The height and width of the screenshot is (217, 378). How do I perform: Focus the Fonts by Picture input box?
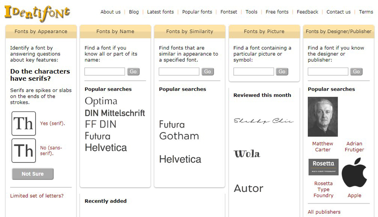(x=253, y=72)
